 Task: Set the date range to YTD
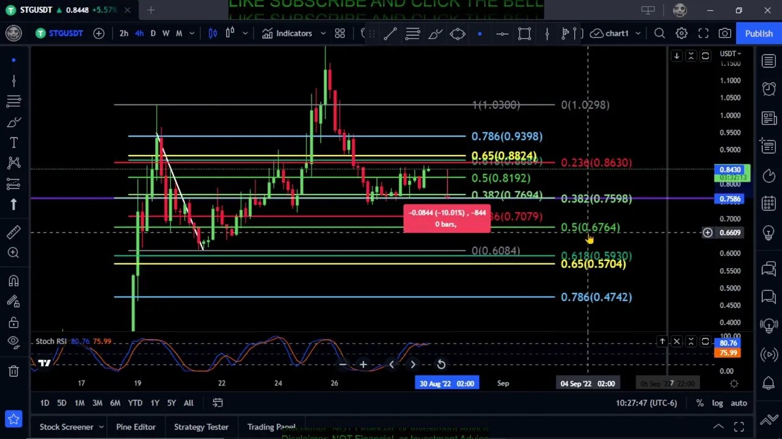coord(135,403)
